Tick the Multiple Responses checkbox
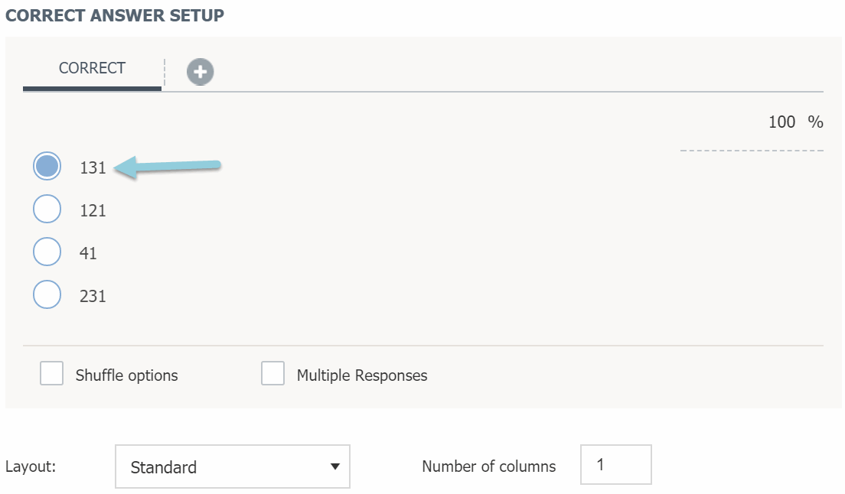The width and height of the screenshot is (845, 494). click(x=272, y=374)
